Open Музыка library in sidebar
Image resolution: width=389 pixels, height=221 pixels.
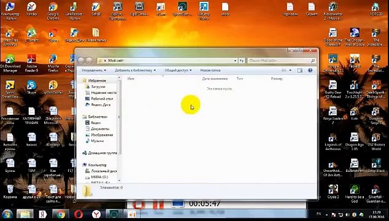[x=97, y=141]
